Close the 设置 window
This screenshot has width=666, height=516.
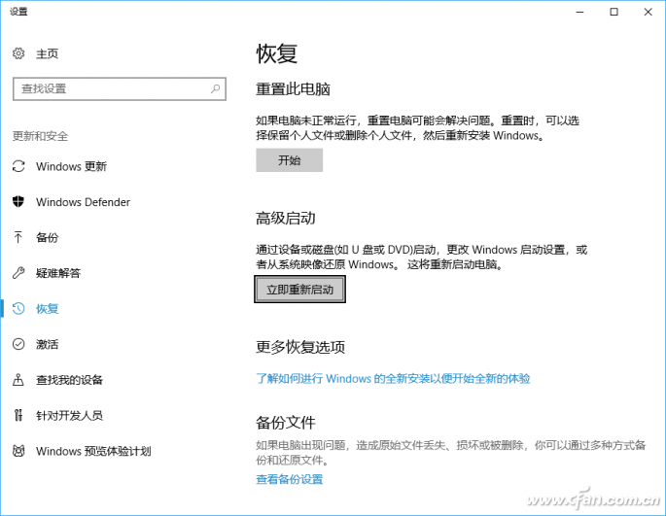pyautogui.click(x=648, y=12)
